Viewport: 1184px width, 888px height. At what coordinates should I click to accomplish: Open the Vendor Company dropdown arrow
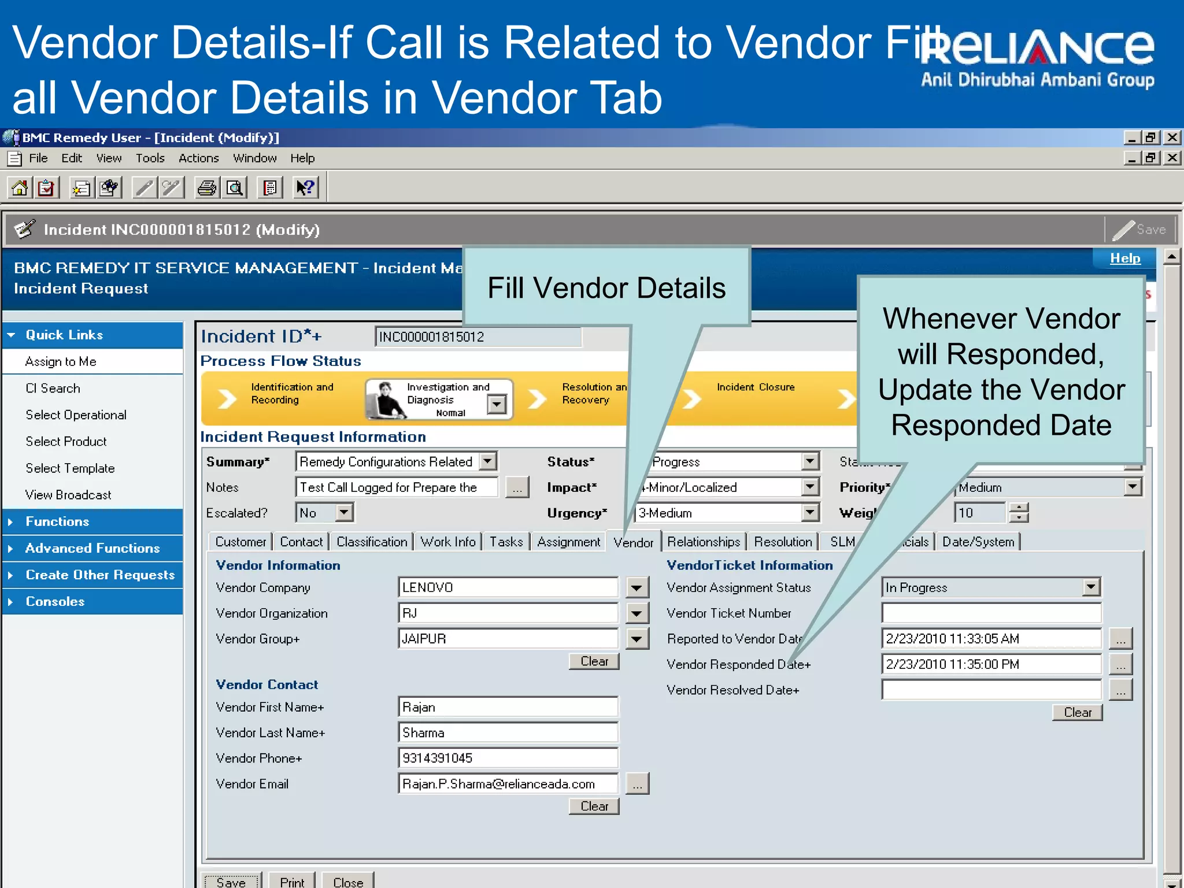click(637, 588)
